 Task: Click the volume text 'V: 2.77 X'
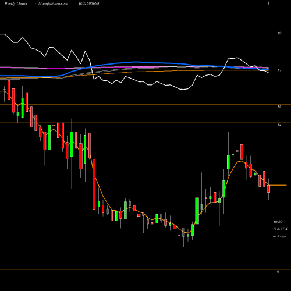[x=280, y=229]
